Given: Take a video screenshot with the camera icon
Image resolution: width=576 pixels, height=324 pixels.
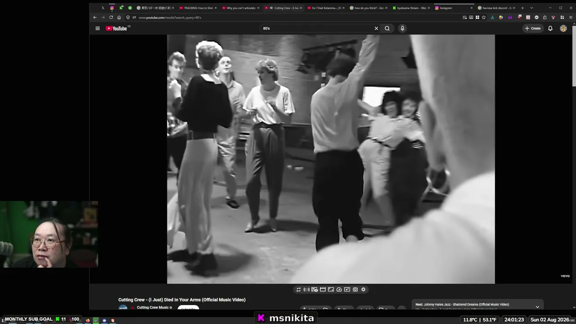Looking at the screenshot, I should click(355, 289).
